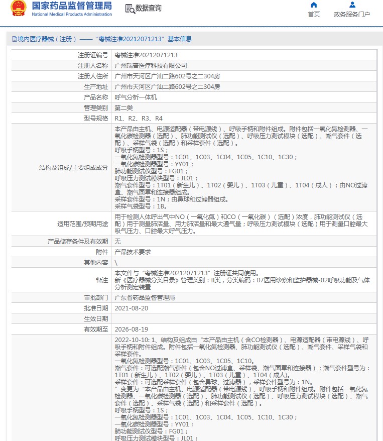
Task: Select the registrant name 广州瑞普医疗科技有限公司
Action: [151, 65]
